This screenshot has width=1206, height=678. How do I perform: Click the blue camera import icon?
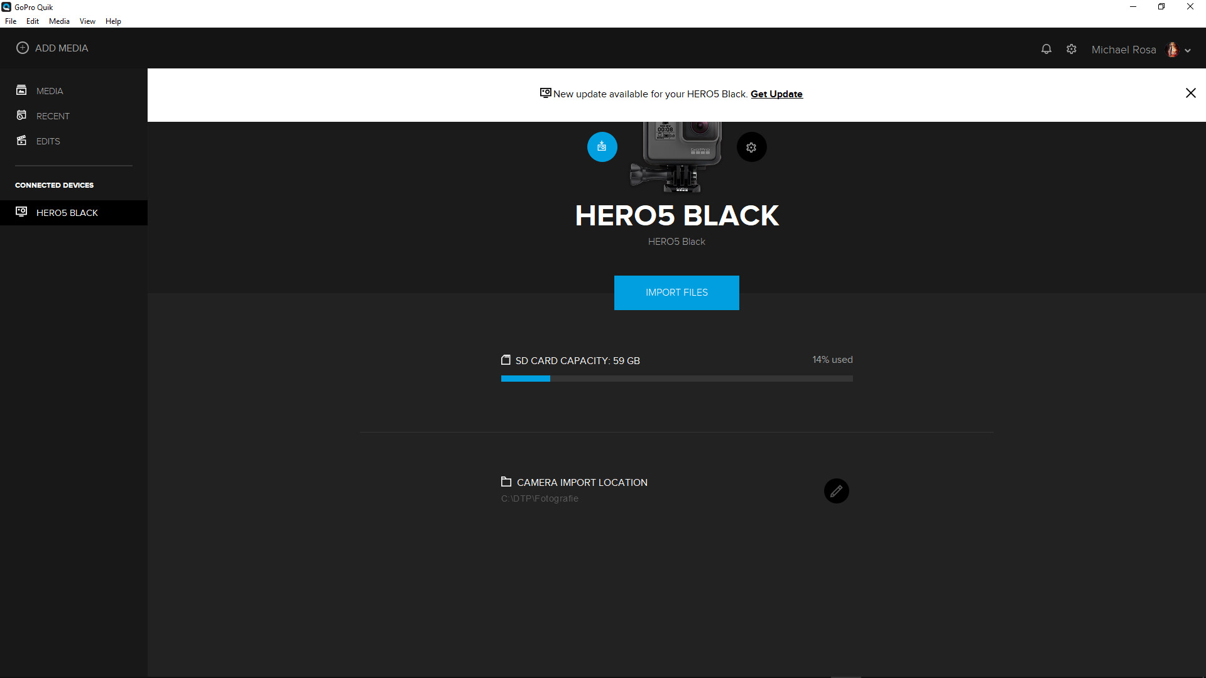(602, 147)
